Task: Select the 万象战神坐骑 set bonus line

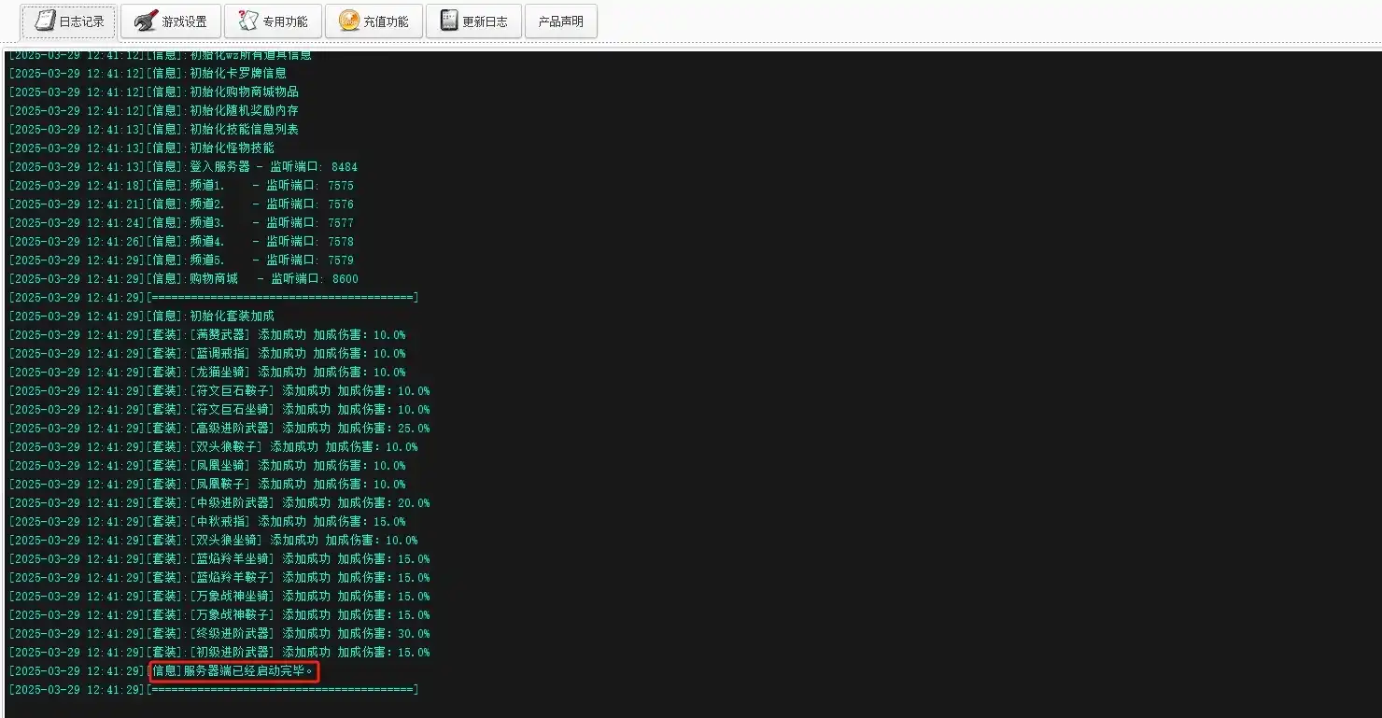Action: point(219,596)
